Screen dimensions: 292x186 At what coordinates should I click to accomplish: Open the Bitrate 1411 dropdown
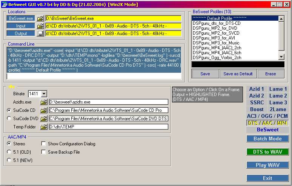point(44,94)
